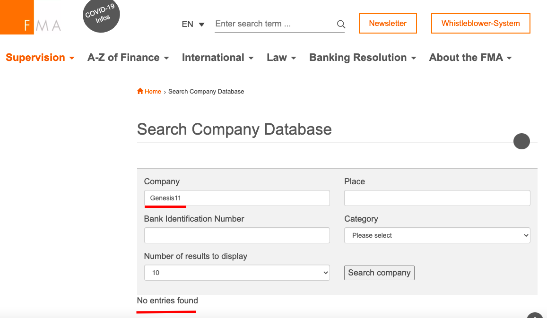Click the FMA logo

pyautogui.click(x=31, y=17)
